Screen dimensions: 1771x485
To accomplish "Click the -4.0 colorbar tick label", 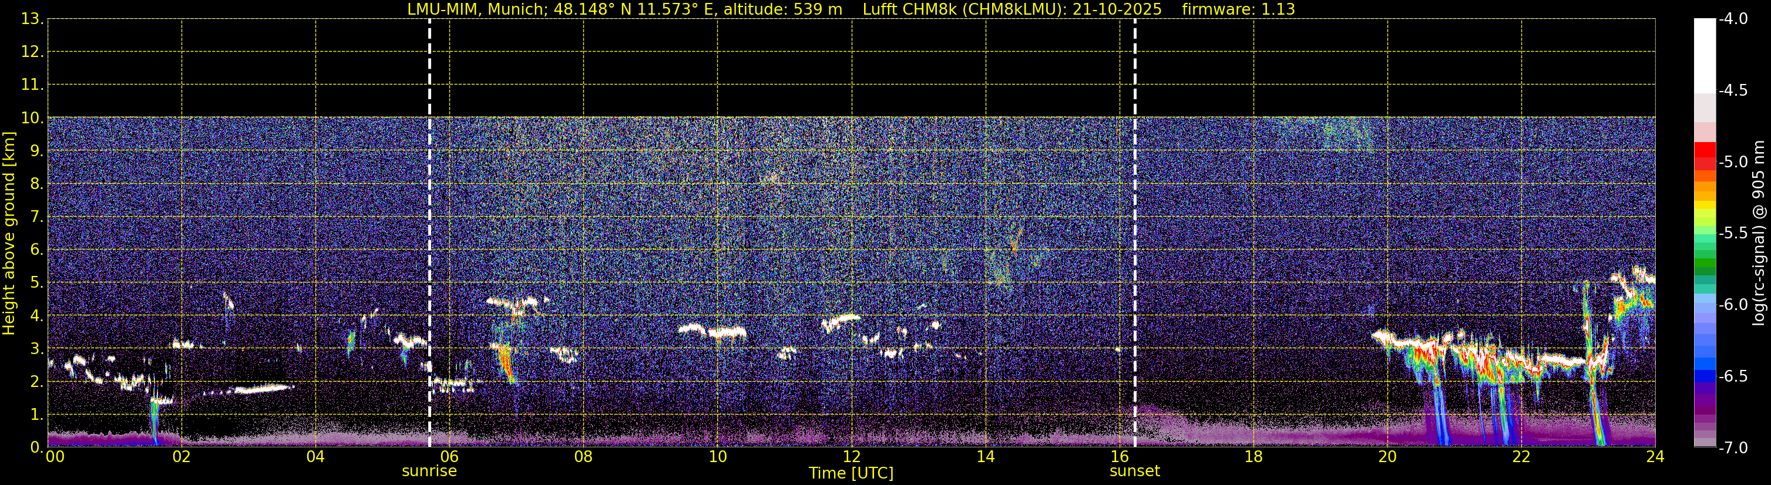I will pyautogui.click(x=1732, y=19).
